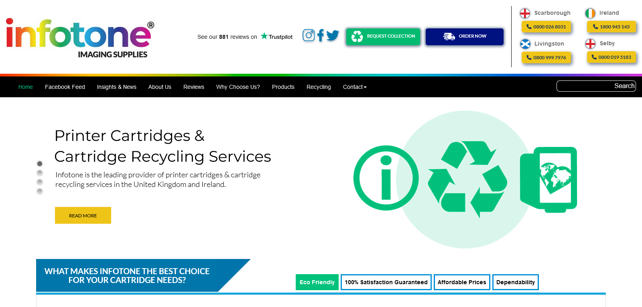The image size is (642, 307).
Task: Click the Selby England flag icon
Action: point(590,43)
